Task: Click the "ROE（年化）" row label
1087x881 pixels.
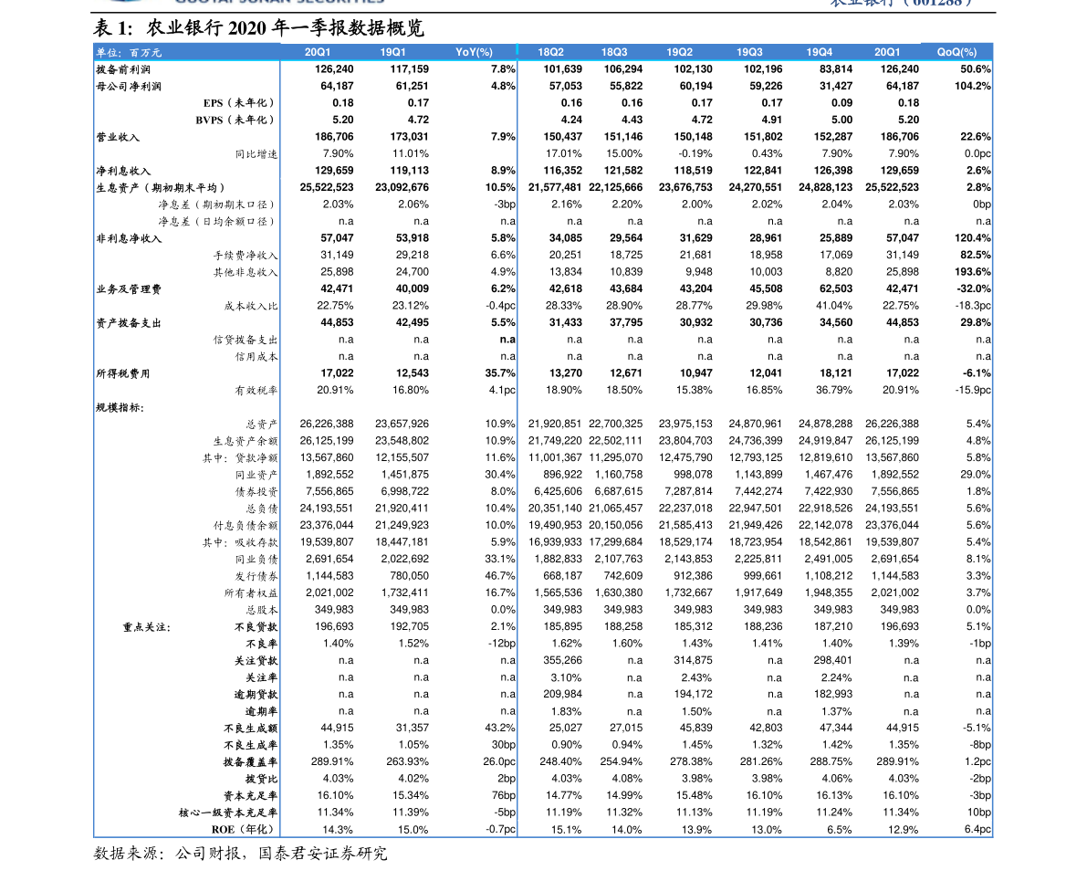Action: [244, 830]
